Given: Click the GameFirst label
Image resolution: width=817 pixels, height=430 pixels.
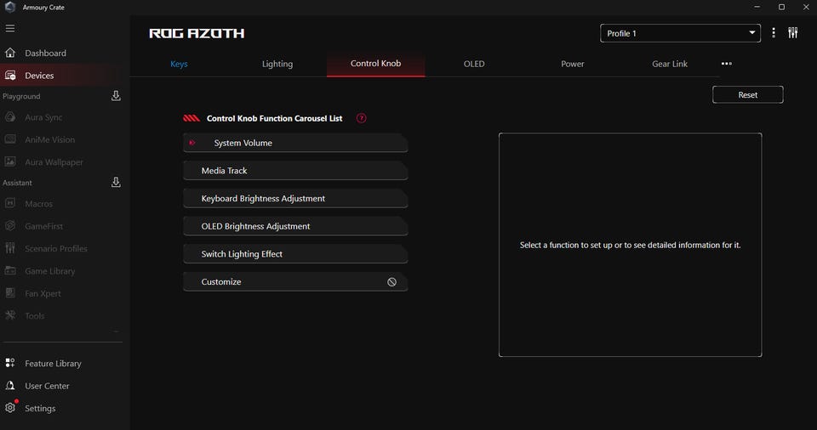Looking at the screenshot, I should [43, 226].
